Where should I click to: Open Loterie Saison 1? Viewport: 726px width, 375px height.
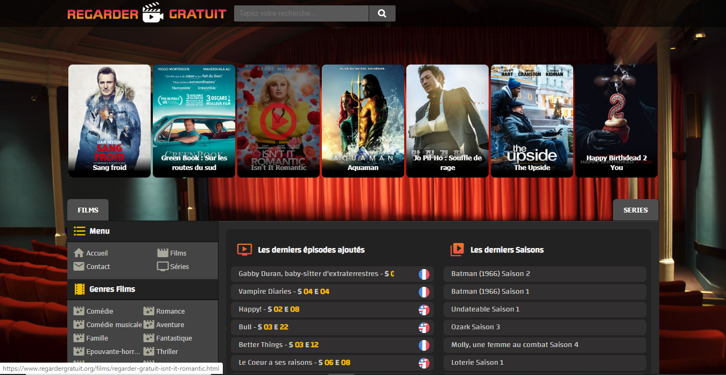tap(545, 363)
